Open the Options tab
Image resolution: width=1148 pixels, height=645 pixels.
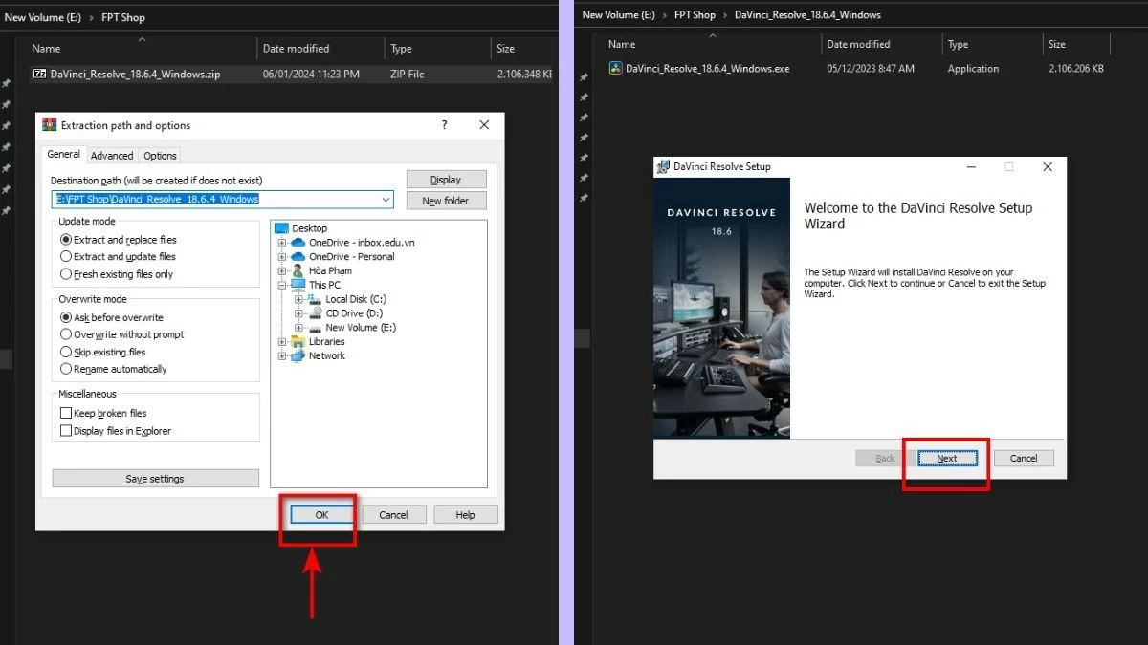click(x=160, y=156)
